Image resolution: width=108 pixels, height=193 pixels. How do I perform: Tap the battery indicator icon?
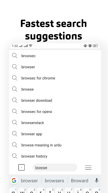tap(95, 46)
